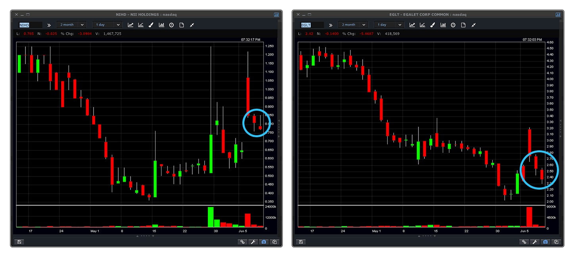Open line chart type in NIHD window
The width and height of the screenshot is (574, 257).
click(131, 25)
